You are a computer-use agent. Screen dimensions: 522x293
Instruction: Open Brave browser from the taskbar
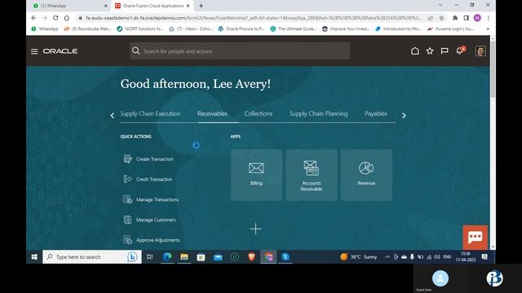[252, 257]
